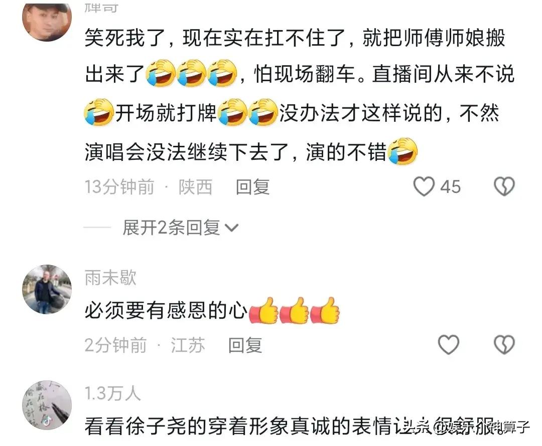Image resolution: width=542 pixels, height=446 pixels.
Task: Like 雨未歇's comment with the heart icon
Action: 448,344
